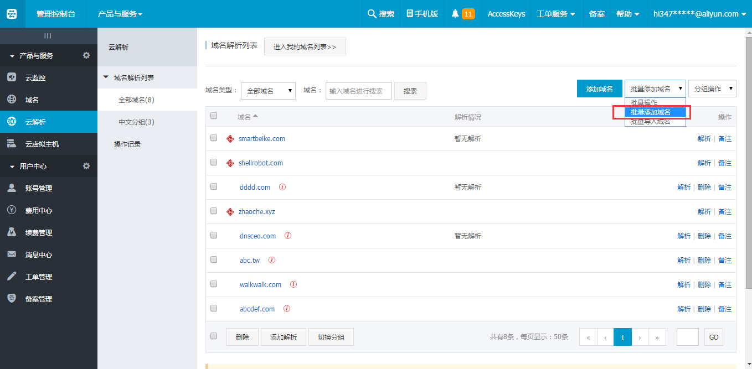The width and height of the screenshot is (752, 369).
Task: Click the 云虚拟主机 sidebar icon
Action: 12,144
